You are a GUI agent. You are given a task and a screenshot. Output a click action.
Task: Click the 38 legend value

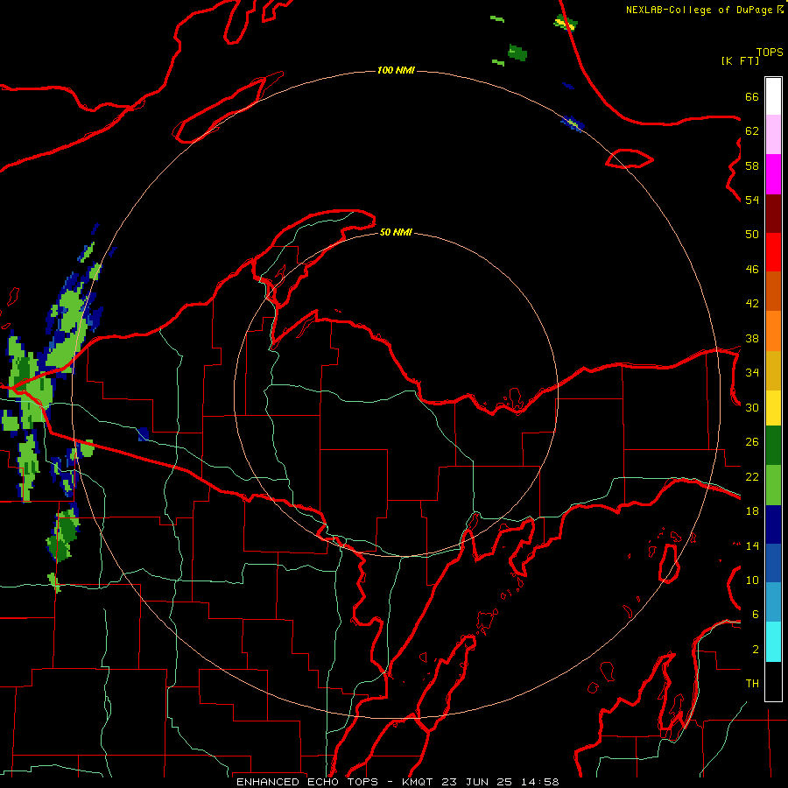752,339
